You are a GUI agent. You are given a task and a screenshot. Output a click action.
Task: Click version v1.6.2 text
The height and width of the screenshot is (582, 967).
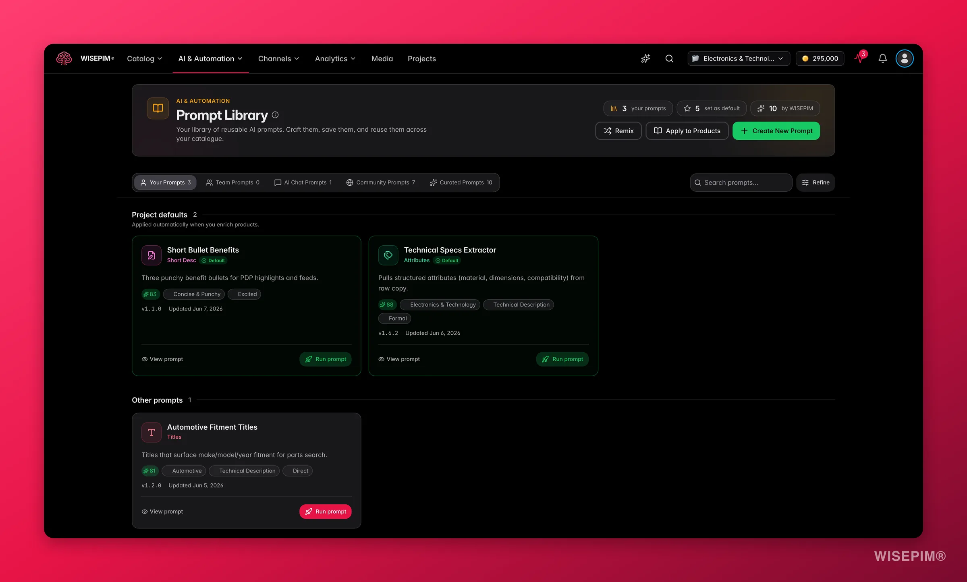pos(388,333)
